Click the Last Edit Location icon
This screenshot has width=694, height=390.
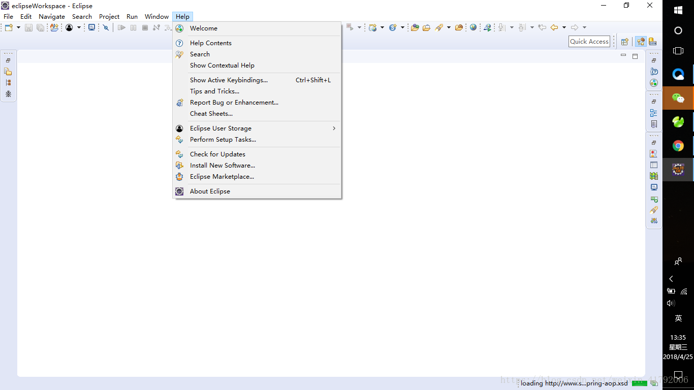(x=542, y=27)
